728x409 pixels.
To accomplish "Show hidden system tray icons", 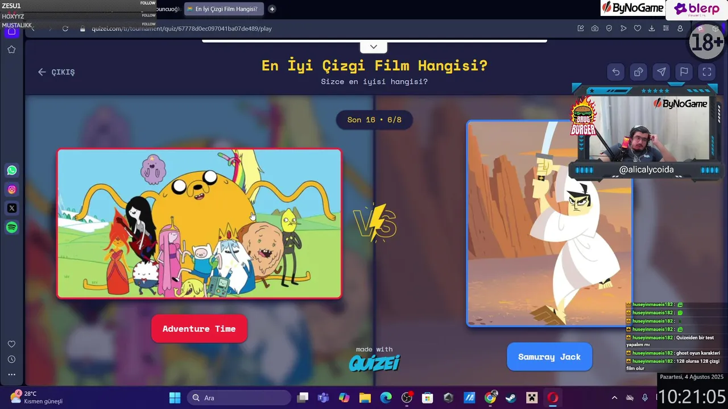I will tap(614, 398).
